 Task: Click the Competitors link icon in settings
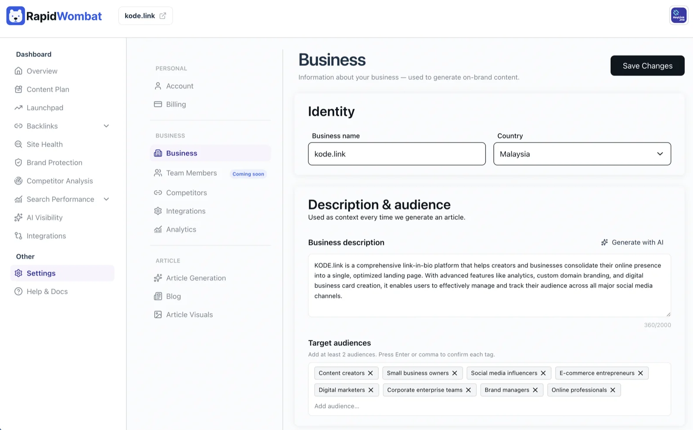[x=158, y=193]
